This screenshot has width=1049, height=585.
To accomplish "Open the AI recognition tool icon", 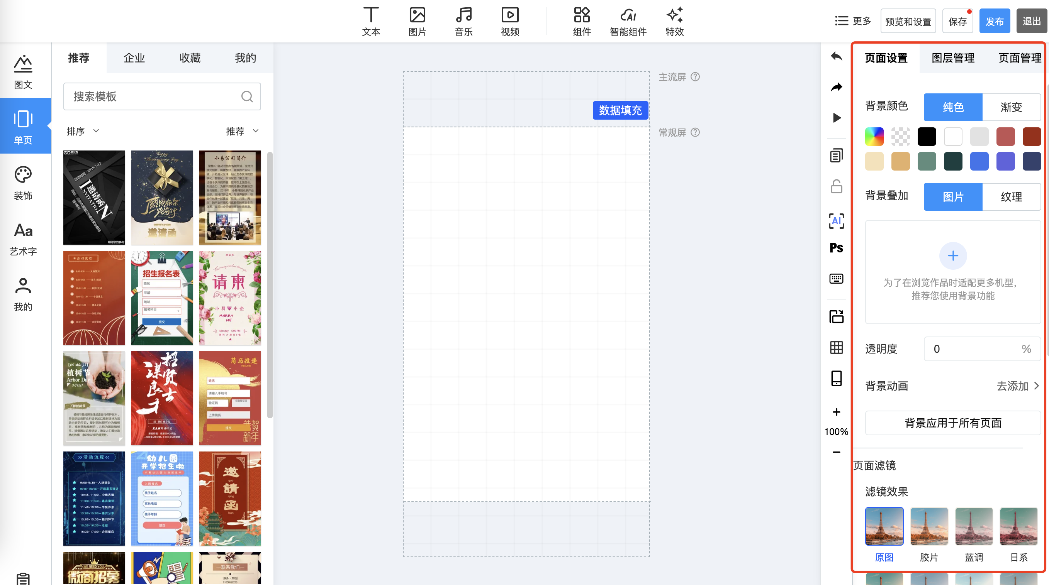I will click(836, 221).
